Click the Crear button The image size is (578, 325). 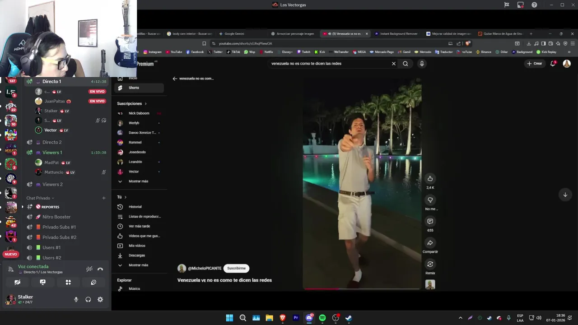pyautogui.click(x=534, y=64)
